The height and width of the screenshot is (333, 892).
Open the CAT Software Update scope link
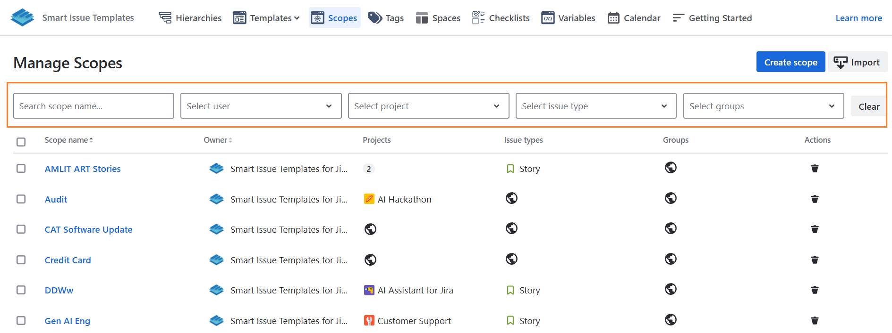[88, 229]
